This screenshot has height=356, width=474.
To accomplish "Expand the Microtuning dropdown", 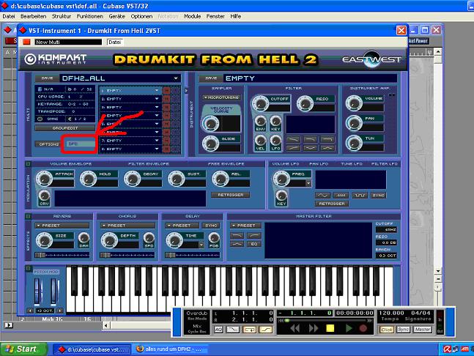I will 221,97.
